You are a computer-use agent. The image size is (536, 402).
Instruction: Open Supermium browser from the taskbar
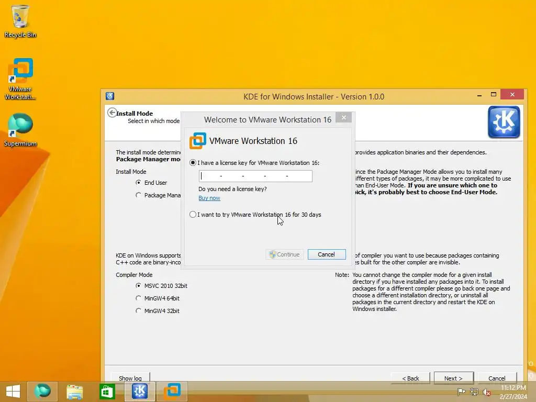pyautogui.click(x=42, y=391)
